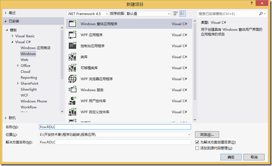272x166 pixels.
Task: Click the 'WPF 浏览器应用程序' template name
Action: click(97, 79)
